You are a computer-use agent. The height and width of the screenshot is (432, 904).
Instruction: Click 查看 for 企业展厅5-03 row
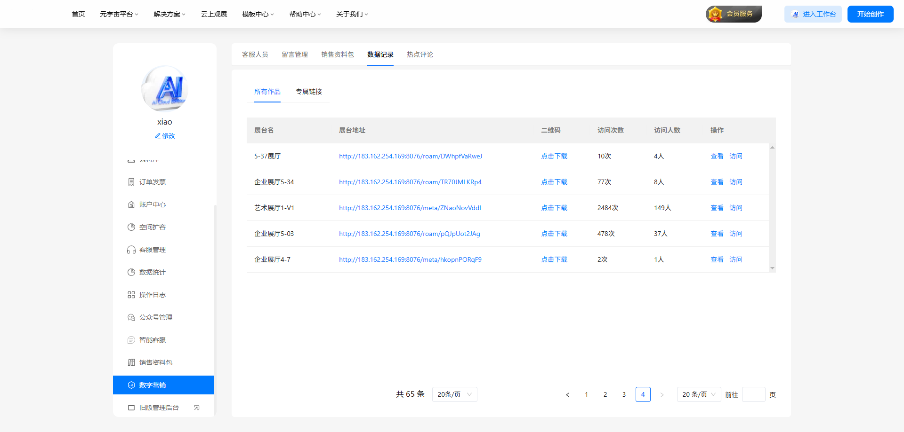click(x=717, y=234)
